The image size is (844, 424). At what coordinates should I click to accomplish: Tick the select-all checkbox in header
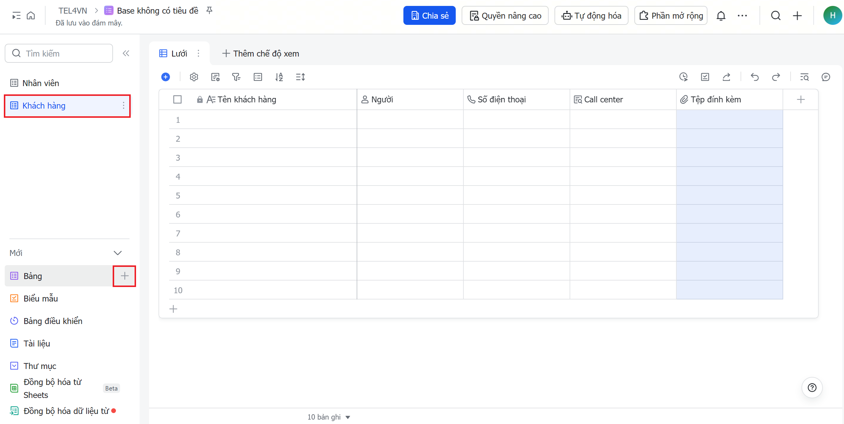coord(177,99)
